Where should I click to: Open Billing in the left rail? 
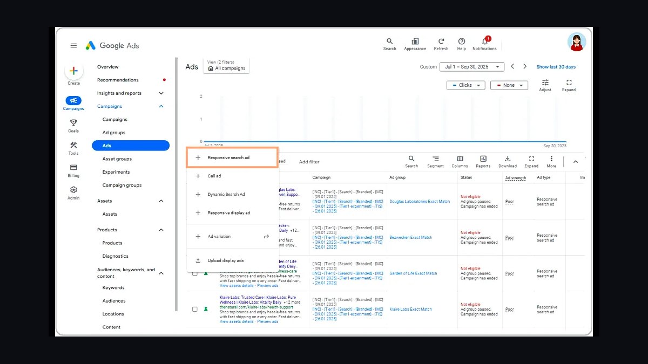(73, 171)
